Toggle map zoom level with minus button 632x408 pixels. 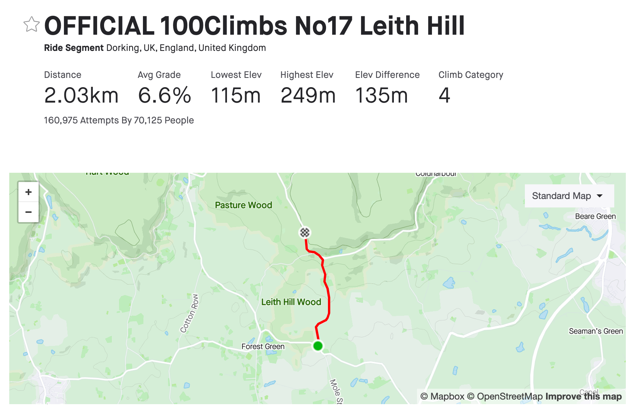click(x=29, y=212)
